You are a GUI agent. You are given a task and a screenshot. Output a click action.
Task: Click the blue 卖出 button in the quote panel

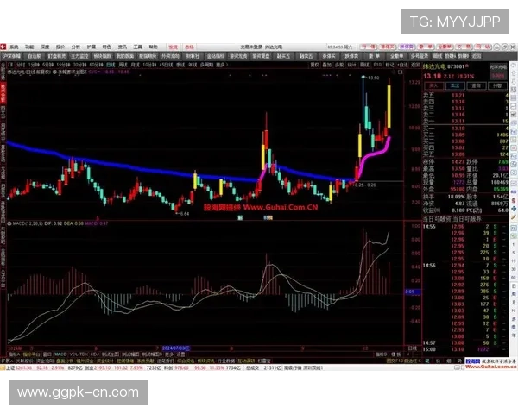tap(455, 86)
